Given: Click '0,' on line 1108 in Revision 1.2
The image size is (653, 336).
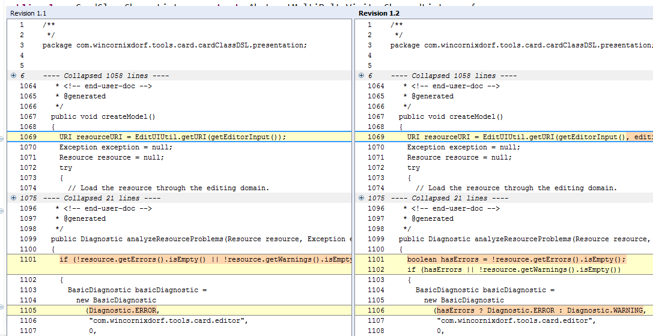Looking at the screenshot, I should 440,331.
